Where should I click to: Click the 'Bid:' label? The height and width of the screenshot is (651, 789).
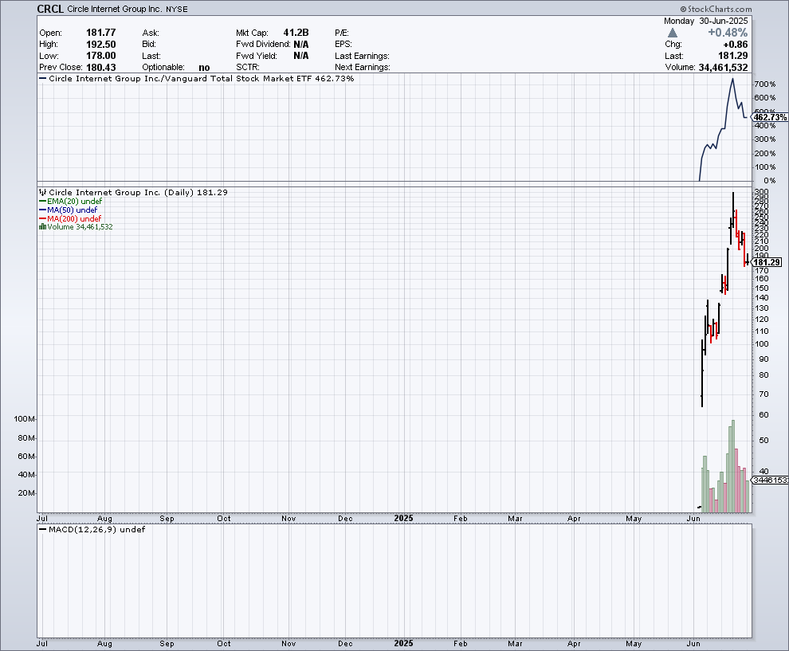[x=150, y=45]
